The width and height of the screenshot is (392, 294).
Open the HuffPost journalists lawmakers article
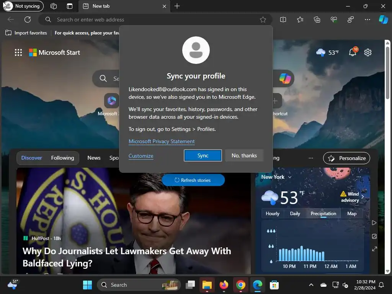[127, 257]
